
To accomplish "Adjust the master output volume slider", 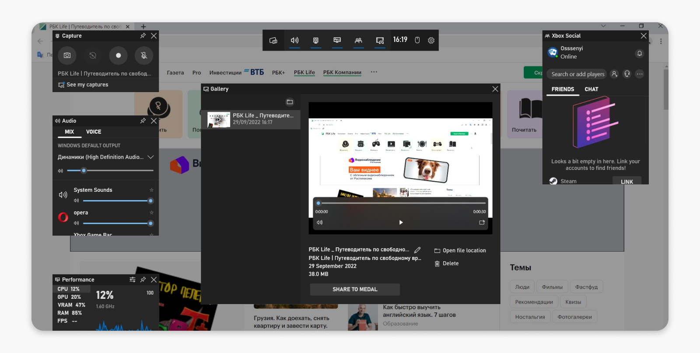I will point(110,170).
